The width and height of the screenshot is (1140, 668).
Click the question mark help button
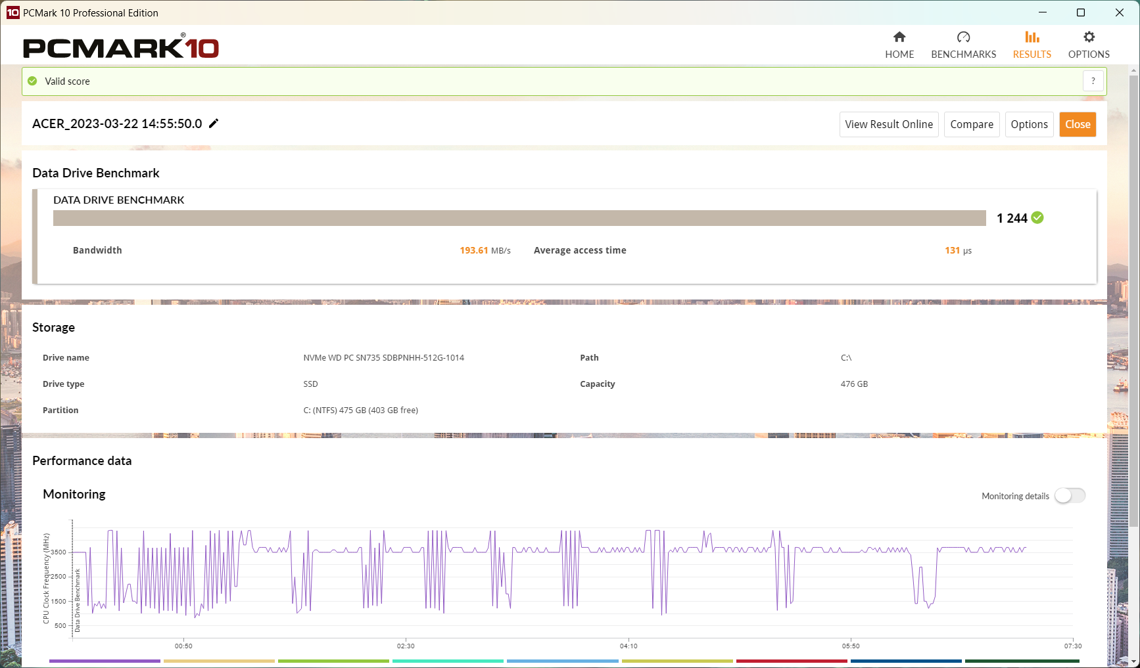tap(1093, 81)
